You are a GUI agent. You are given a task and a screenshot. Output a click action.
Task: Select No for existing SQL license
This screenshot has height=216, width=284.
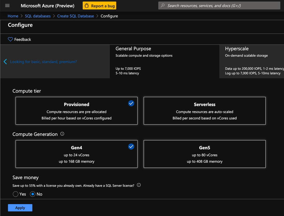pyautogui.click(x=33, y=194)
